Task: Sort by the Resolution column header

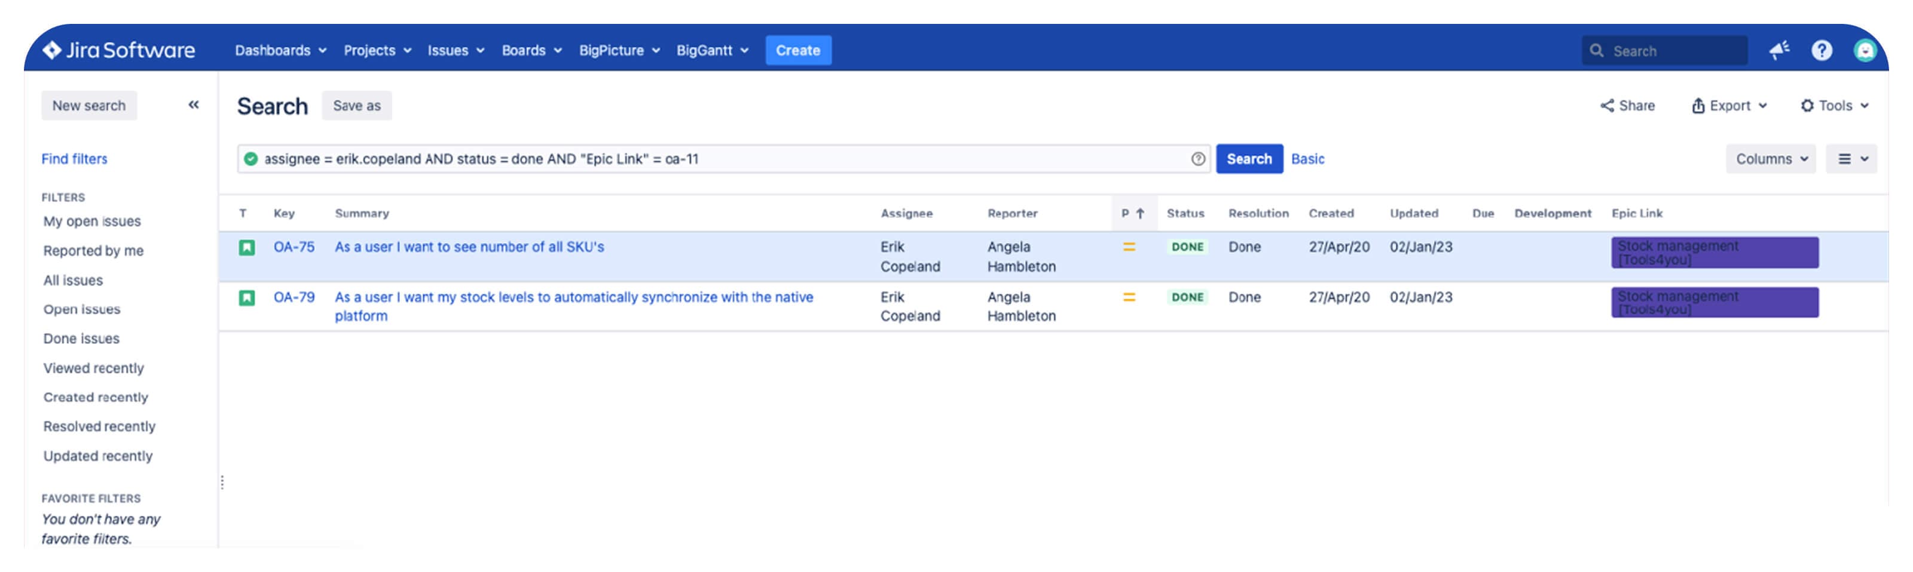Action: click(x=1258, y=214)
